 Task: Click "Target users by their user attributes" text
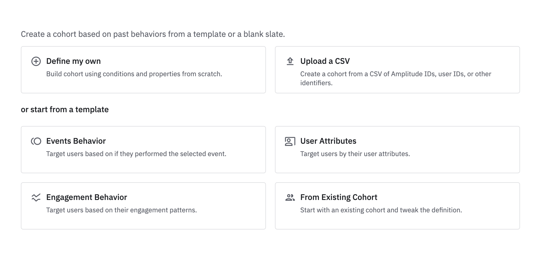click(355, 154)
